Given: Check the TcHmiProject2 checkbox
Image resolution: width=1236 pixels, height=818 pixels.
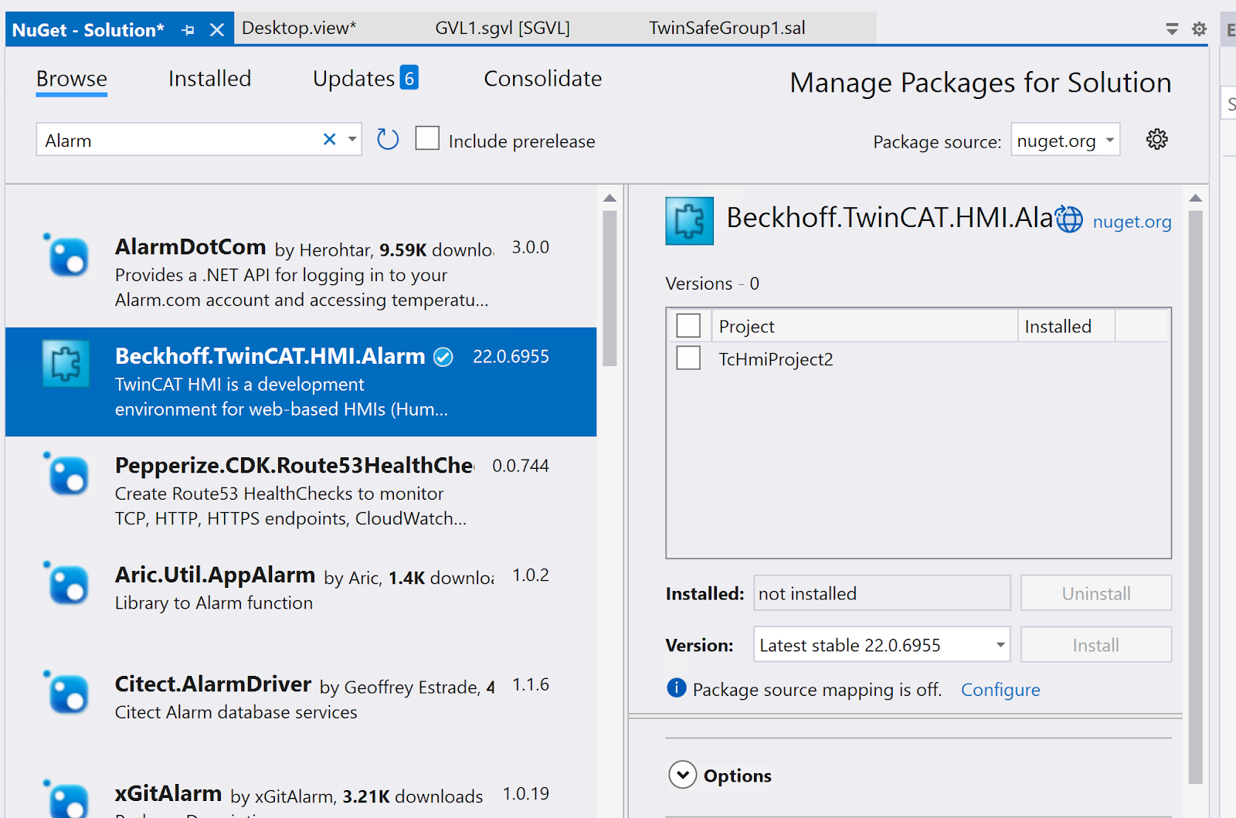Looking at the screenshot, I should (x=688, y=358).
